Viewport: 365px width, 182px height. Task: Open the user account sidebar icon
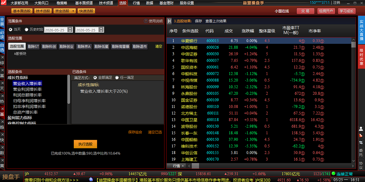point(361,129)
